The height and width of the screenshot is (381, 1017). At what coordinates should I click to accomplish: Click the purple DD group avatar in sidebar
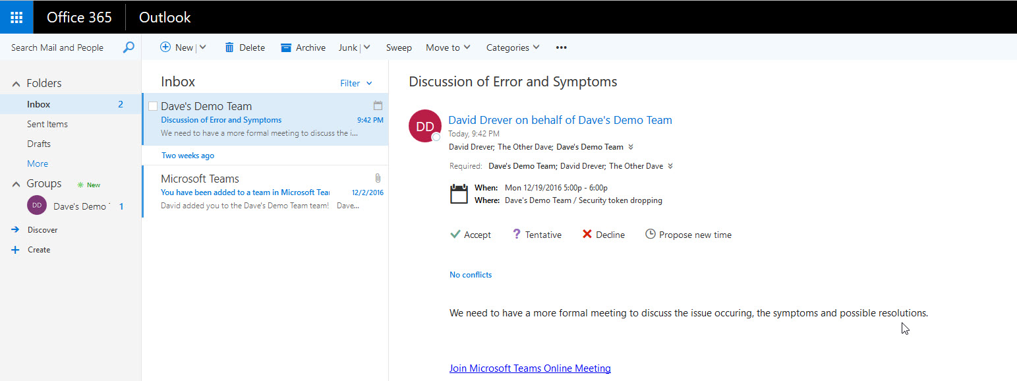click(x=37, y=206)
